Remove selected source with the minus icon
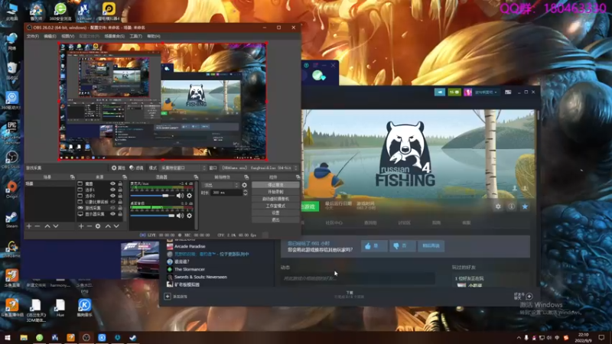Viewport: 612px width, 344px height. coord(90,226)
